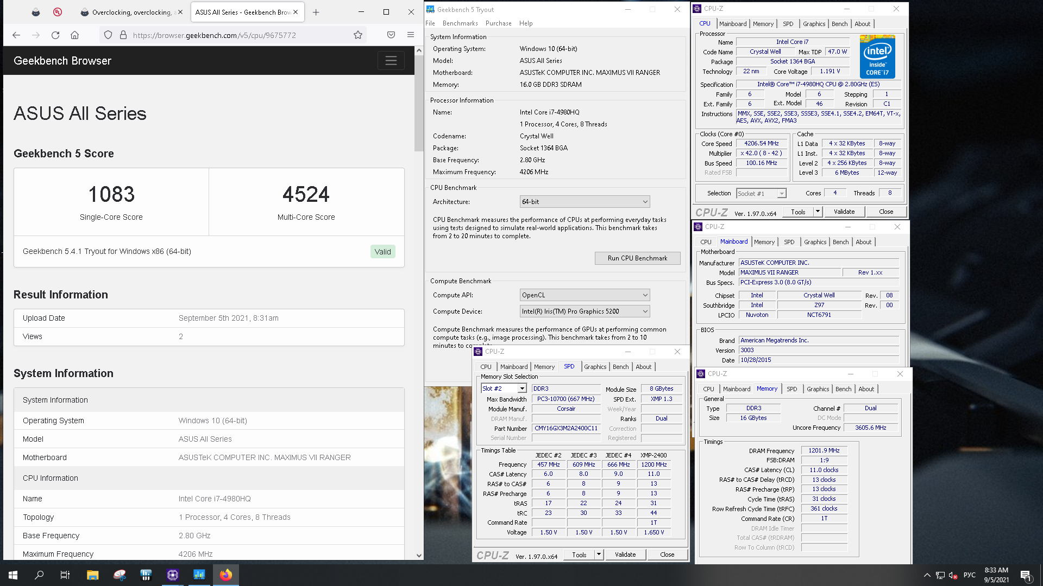Click the Intel Core i7 logo

click(878, 56)
